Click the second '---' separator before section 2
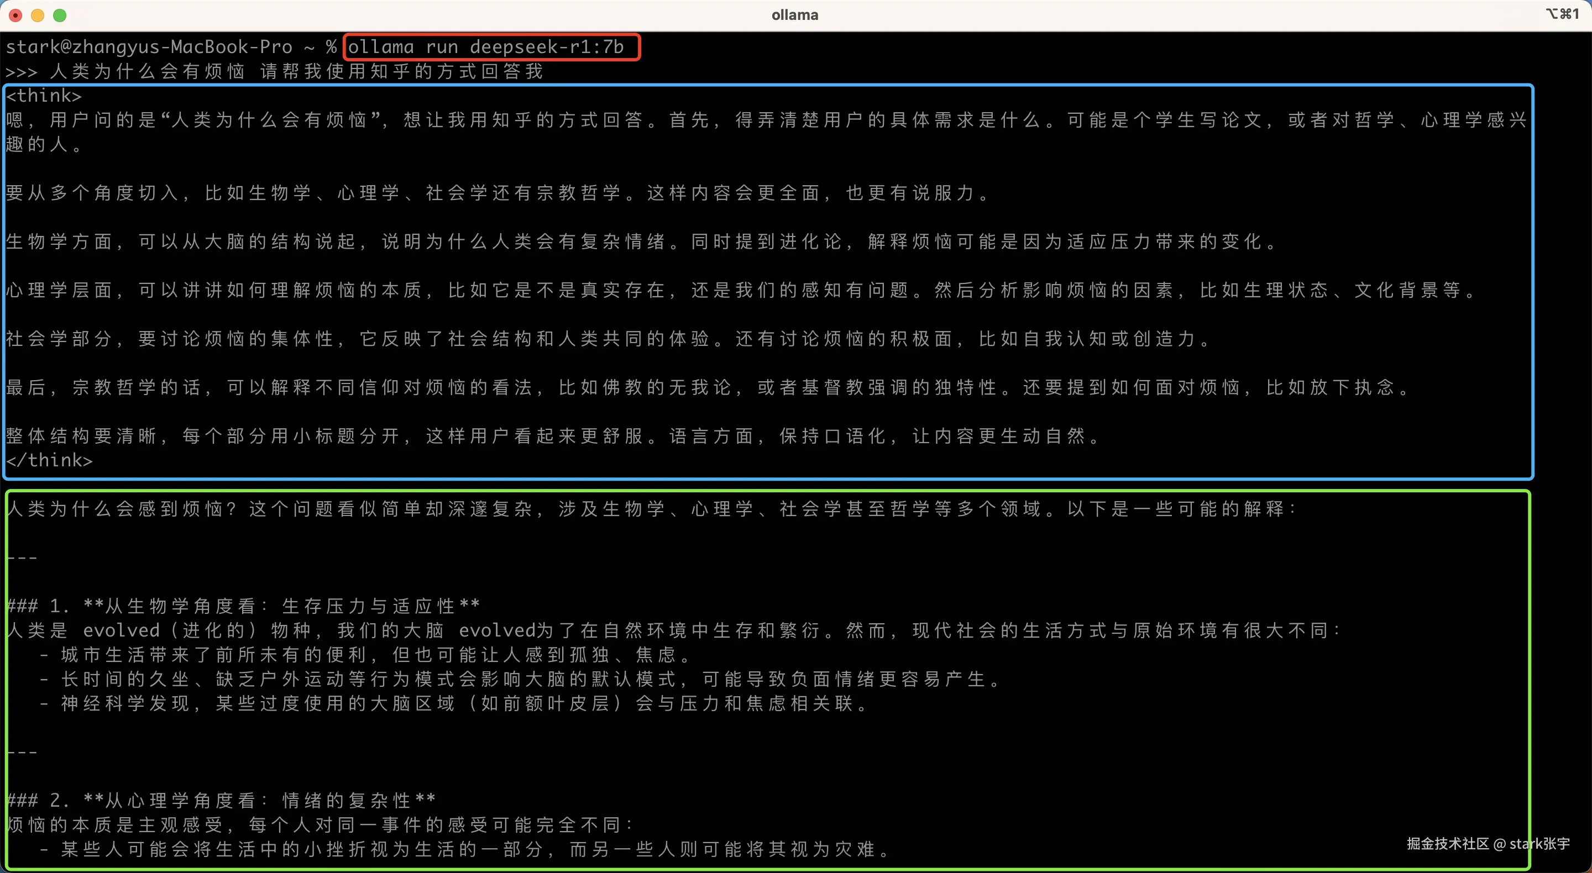The height and width of the screenshot is (873, 1592). pyautogui.click(x=22, y=753)
